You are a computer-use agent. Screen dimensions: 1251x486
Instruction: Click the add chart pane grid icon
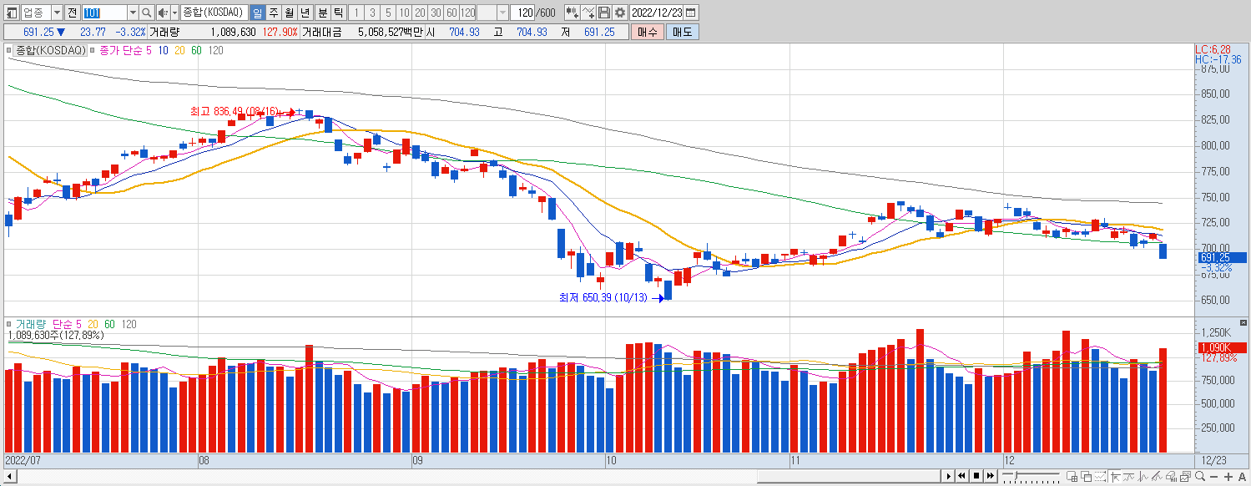[x=1072, y=477]
